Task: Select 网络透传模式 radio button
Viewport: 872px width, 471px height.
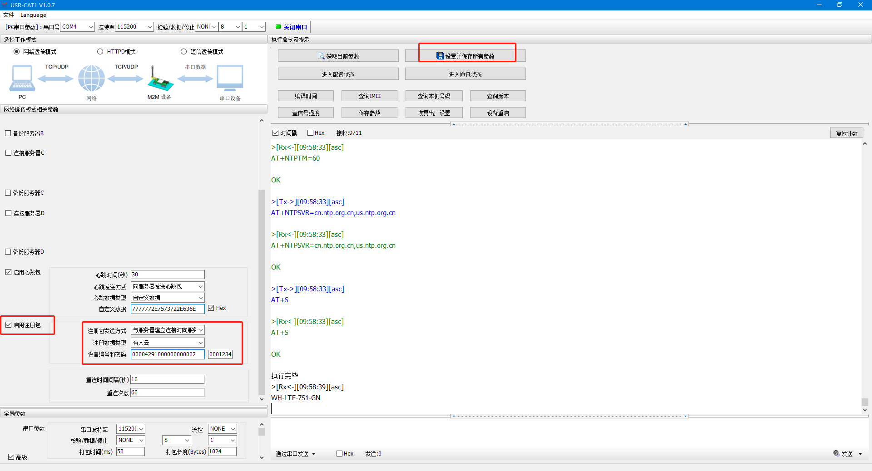Action: coord(17,52)
